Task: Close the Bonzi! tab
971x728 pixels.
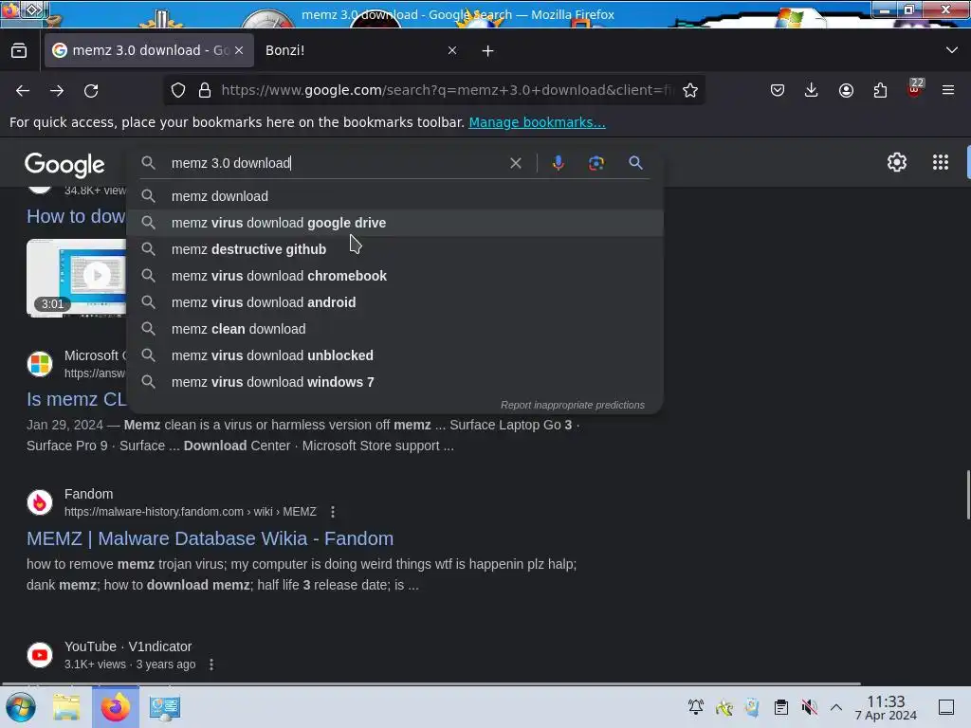Action: (452, 51)
